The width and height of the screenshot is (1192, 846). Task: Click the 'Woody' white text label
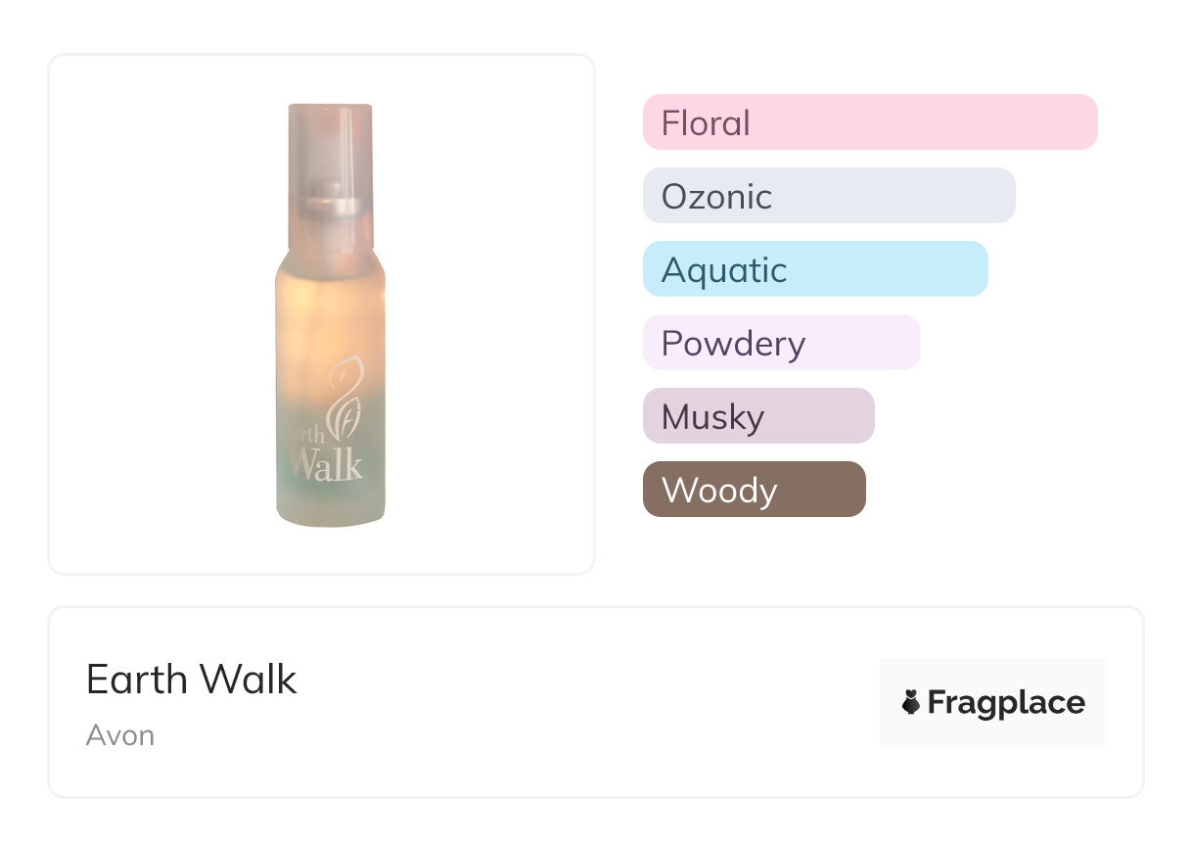tap(719, 491)
